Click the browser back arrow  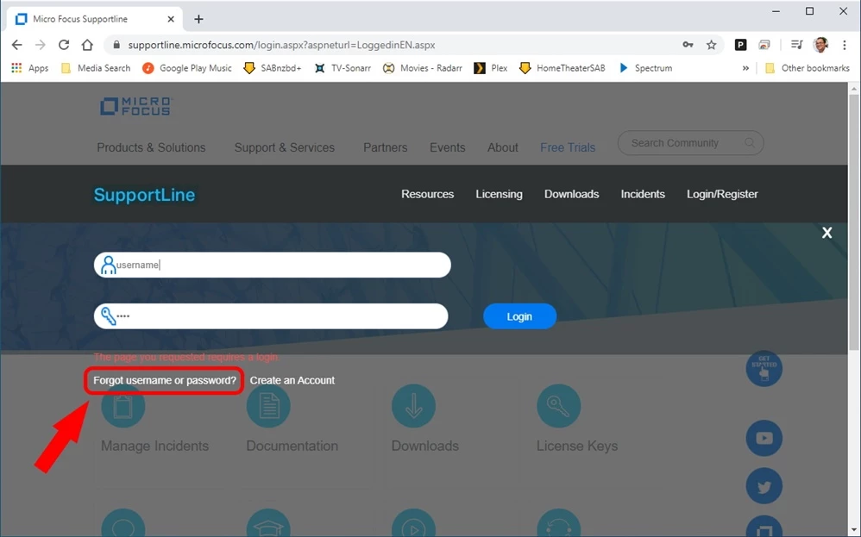[x=17, y=45]
